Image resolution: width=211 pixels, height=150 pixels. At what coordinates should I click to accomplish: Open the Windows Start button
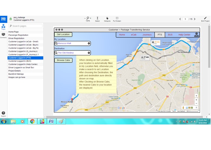coord(4,121)
